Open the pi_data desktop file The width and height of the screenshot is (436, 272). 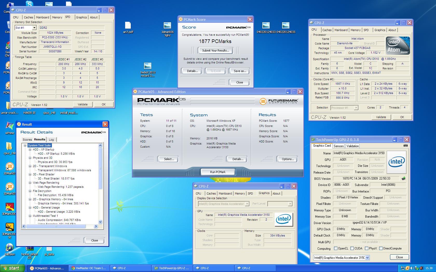49,251
